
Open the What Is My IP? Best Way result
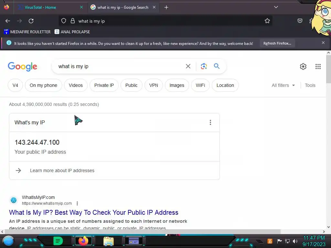point(93,212)
